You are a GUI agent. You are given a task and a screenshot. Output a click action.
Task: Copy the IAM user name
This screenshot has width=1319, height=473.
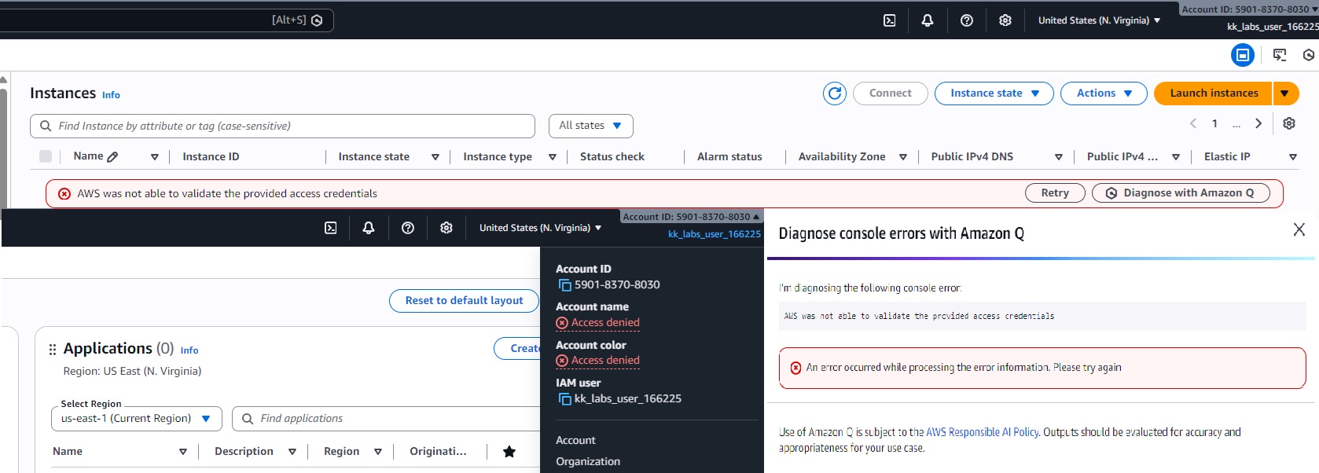pyautogui.click(x=564, y=399)
